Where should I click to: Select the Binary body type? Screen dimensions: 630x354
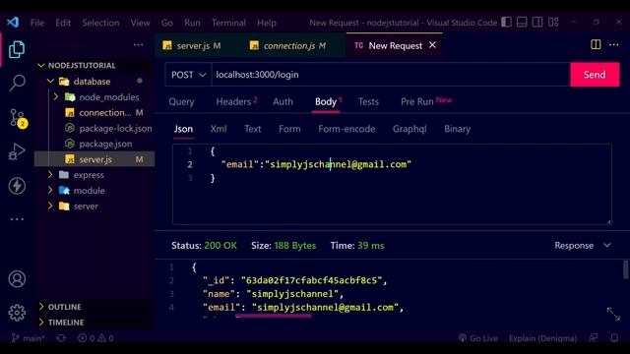(457, 129)
